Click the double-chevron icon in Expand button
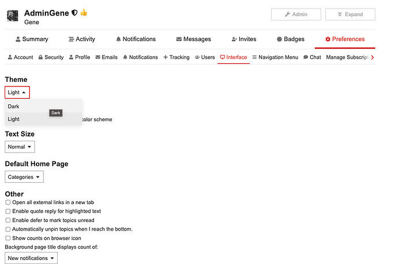398x264 pixels. pos(340,14)
